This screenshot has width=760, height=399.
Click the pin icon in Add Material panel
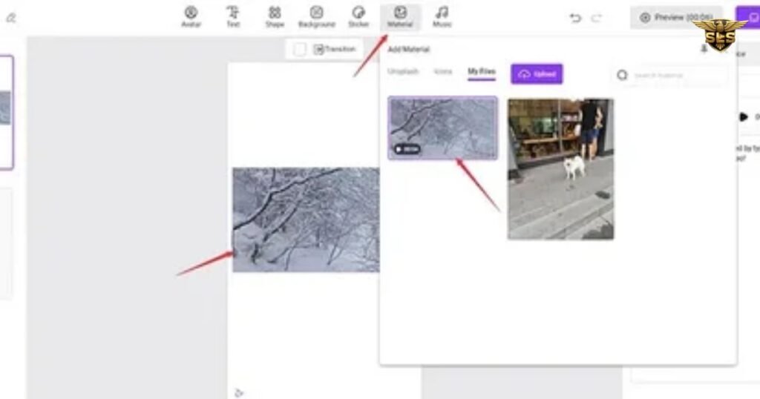(704, 49)
